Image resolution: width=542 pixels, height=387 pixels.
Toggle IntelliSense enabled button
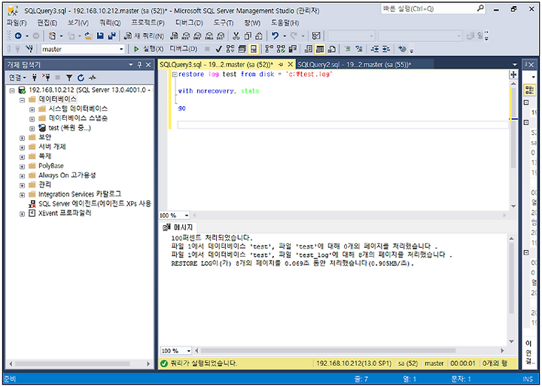pos(254,49)
